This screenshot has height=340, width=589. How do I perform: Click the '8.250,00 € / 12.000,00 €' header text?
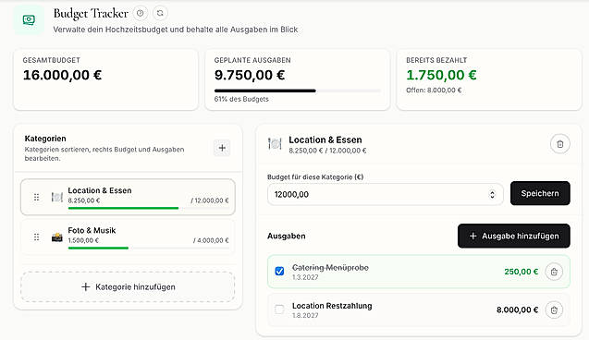(327, 151)
